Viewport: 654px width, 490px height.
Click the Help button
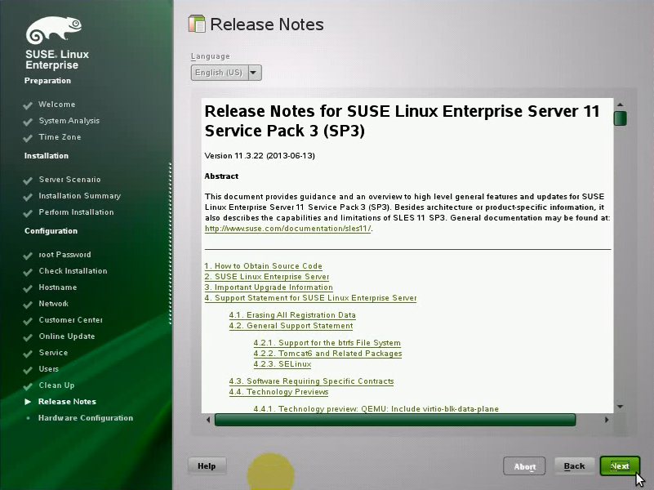pyautogui.click(x=207, y=465)
